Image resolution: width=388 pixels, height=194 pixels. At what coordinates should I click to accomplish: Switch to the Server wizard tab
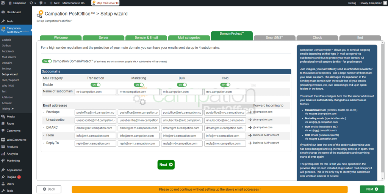tap(103, 38)
